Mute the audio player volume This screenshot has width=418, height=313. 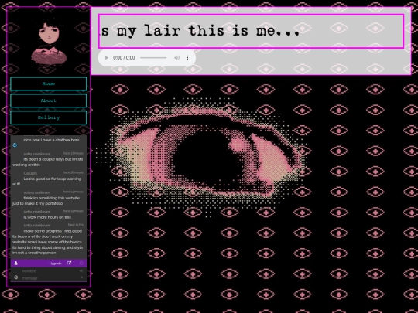pyautogui.click(x=176, y=58)
